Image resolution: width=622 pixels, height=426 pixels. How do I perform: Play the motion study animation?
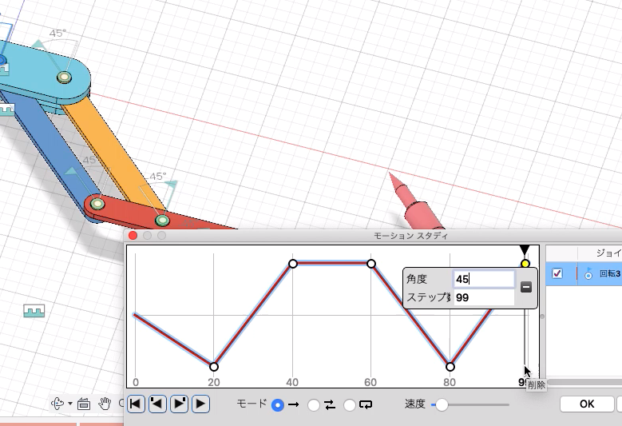(x=200, y=404)
